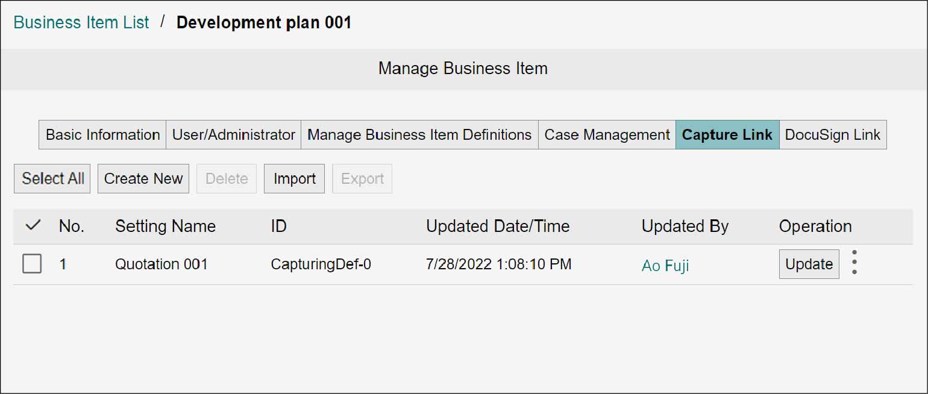Go to Manage Business Item Definitions tab
928x394 pixels.
click(419, 134)
